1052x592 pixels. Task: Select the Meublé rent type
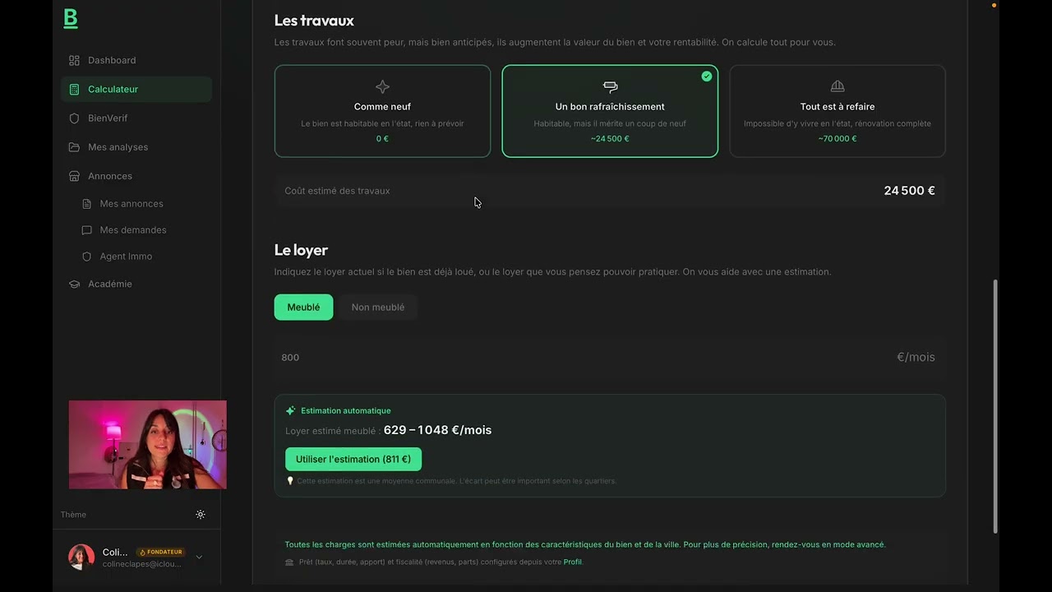tap(303, 308)
